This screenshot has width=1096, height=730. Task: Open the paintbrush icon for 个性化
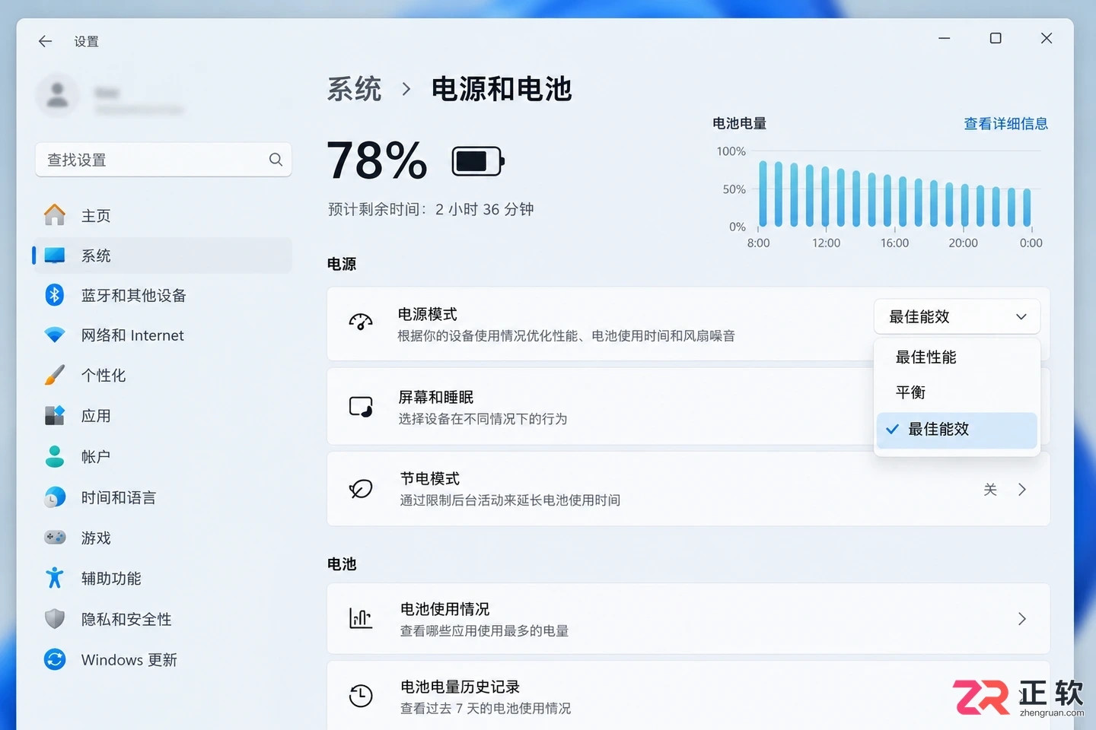pyautogui.click(x=55, y=375)
